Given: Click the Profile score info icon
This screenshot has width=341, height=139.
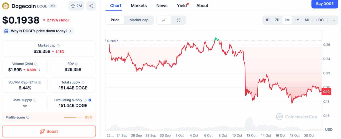Looking at the screenshot, I should (28, 117).
